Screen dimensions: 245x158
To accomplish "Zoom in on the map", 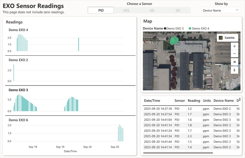I will pos(234,46).
